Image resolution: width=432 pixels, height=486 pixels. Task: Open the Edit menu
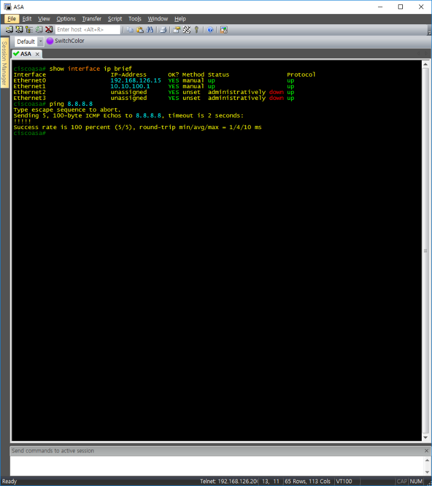pyautogui.click(x=27, y=19)
